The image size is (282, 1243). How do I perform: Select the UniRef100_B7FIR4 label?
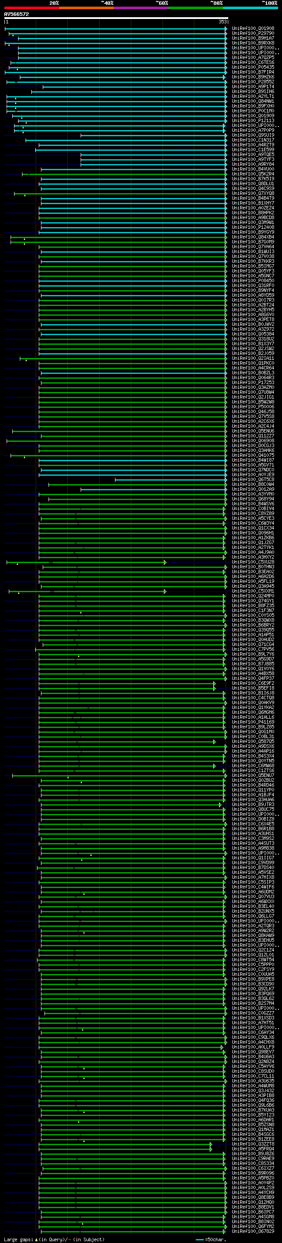(x=252, y=72)
